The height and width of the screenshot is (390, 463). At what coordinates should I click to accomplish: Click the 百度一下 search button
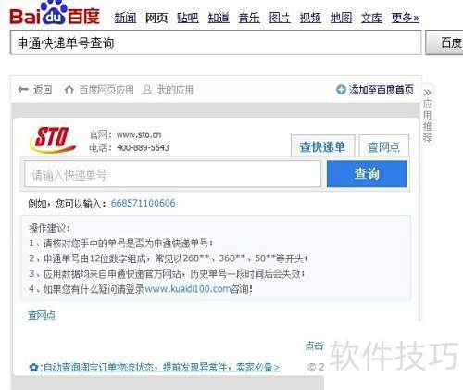[x=444, y=43]
